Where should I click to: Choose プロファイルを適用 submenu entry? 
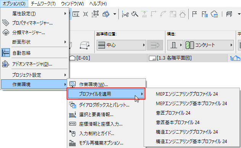(106, 94)
